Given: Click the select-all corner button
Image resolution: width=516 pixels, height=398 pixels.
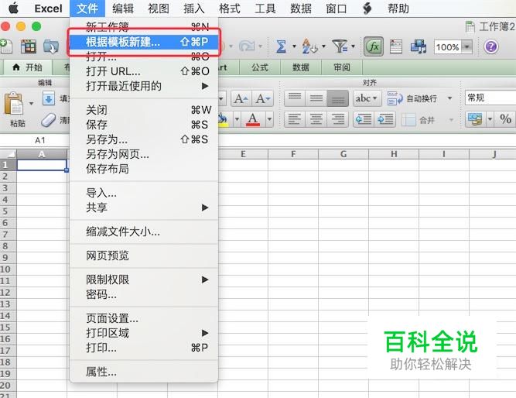Looking at the screenshot, I should click(9, 154).
